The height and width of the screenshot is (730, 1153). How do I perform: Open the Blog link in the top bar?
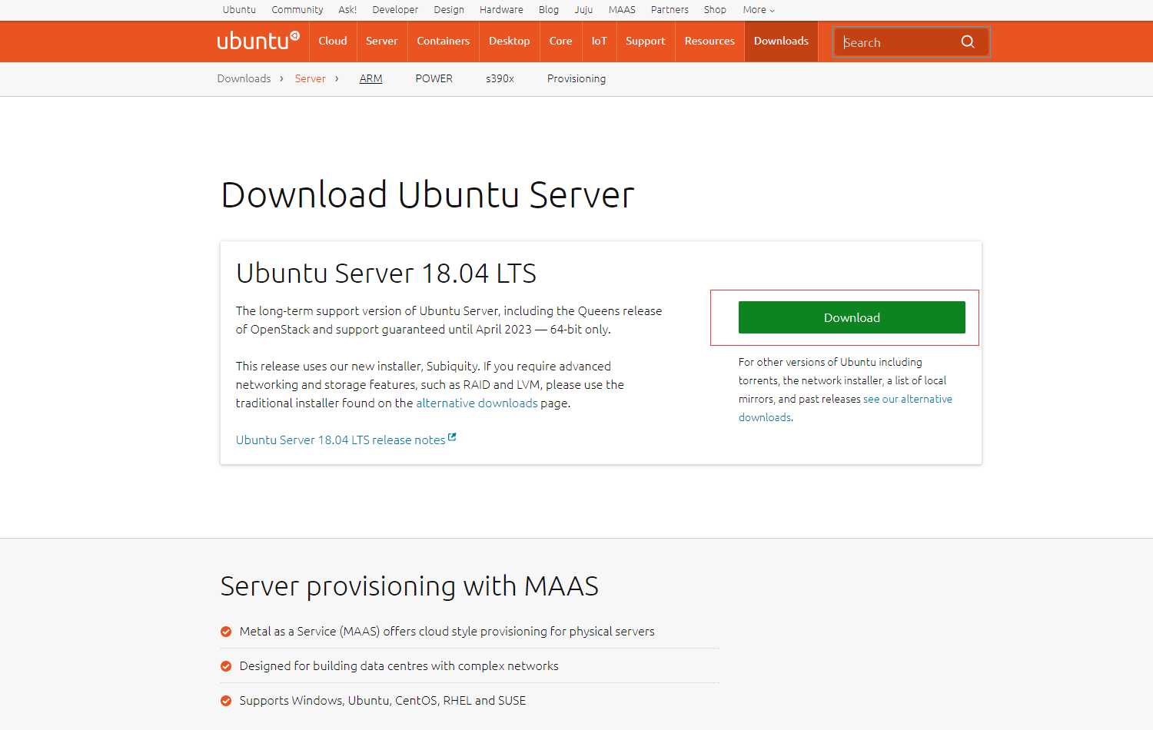[x=549, y=10]
